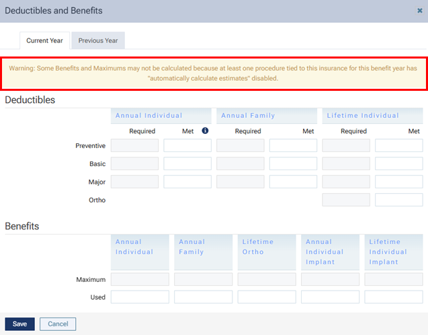428x335 pixels.
Task: Click the Cancel button
Action: point(58,324)
